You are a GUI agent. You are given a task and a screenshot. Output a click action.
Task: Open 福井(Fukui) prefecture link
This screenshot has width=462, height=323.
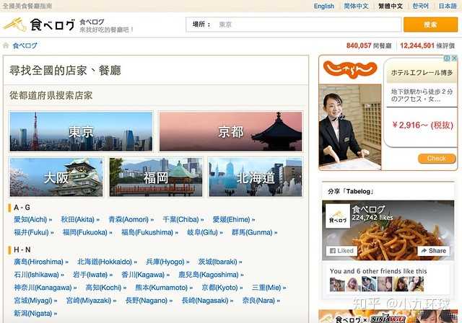pos(34,232)
